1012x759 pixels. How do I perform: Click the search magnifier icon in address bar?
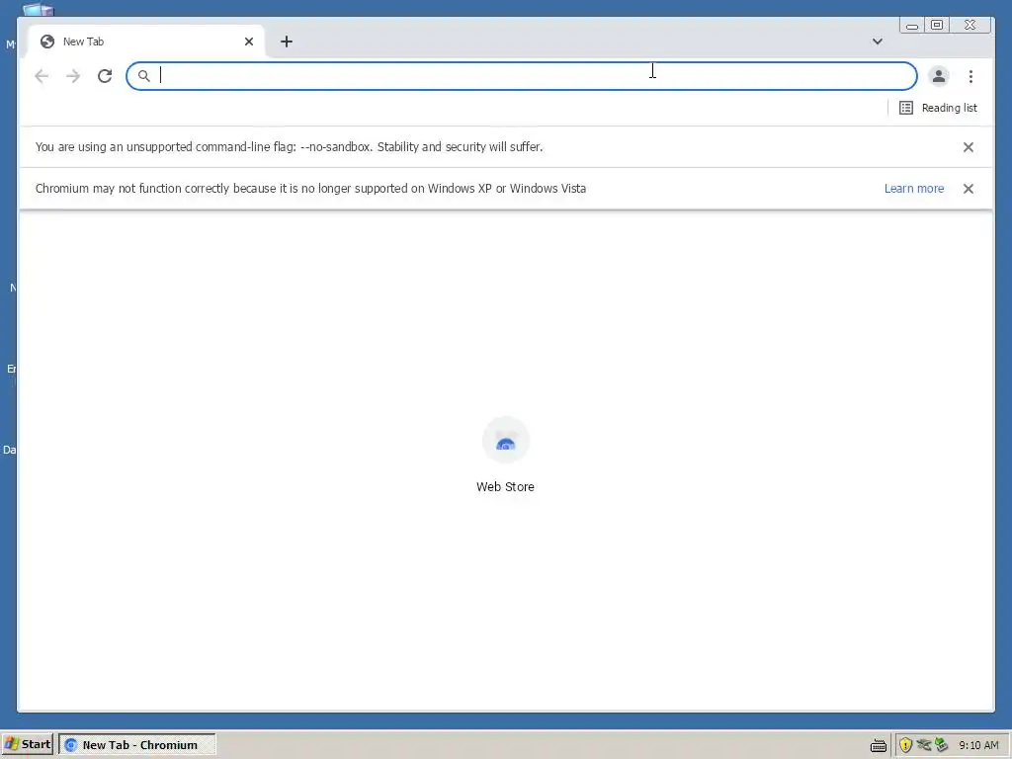pyautogui.click(x=144, y=76)
